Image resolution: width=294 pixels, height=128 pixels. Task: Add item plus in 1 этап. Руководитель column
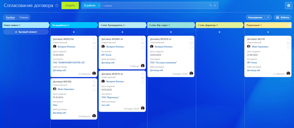(122, 32)
